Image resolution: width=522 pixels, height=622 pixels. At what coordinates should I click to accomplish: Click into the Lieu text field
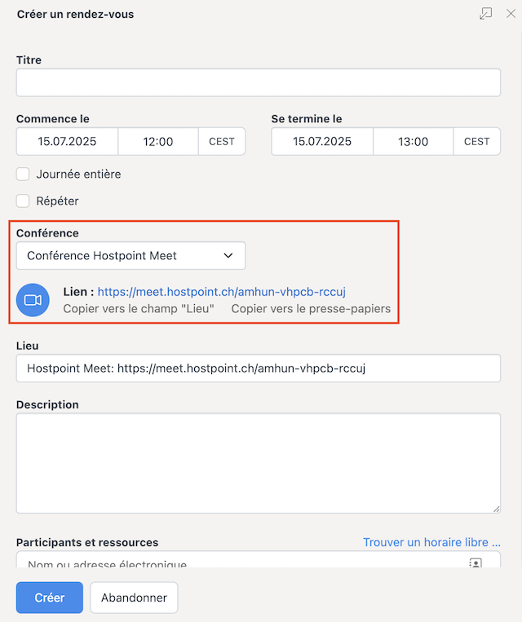(259, 368)
